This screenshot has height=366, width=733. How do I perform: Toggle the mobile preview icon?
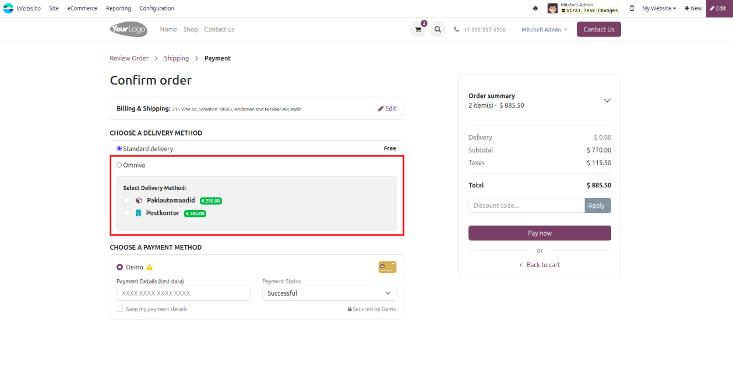[x=632, y=9]
